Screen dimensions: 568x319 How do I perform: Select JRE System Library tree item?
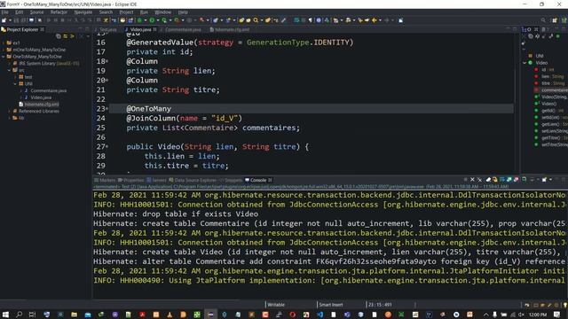pos(45,63)
